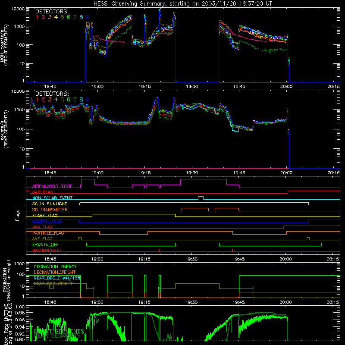Select detector 3 in front segments legend

[x=50, y=17]
